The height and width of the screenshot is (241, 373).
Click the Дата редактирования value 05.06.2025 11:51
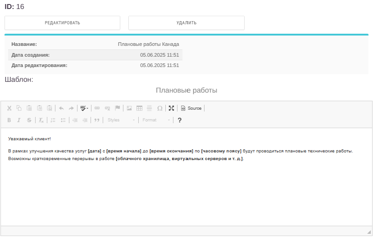pos(159,65)
